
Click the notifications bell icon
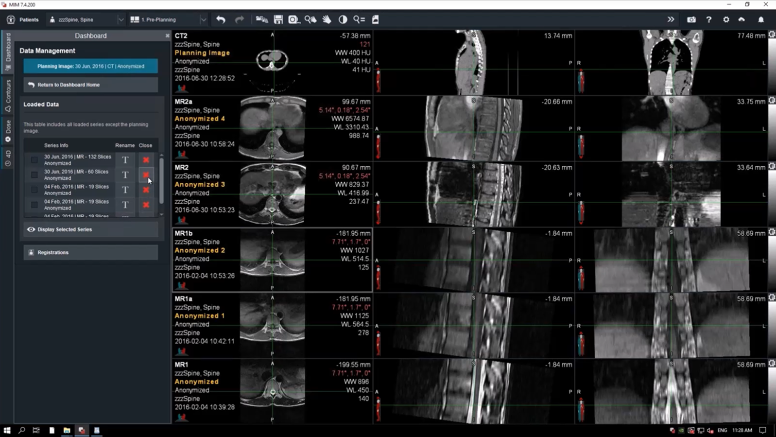[x=761, y=20]
